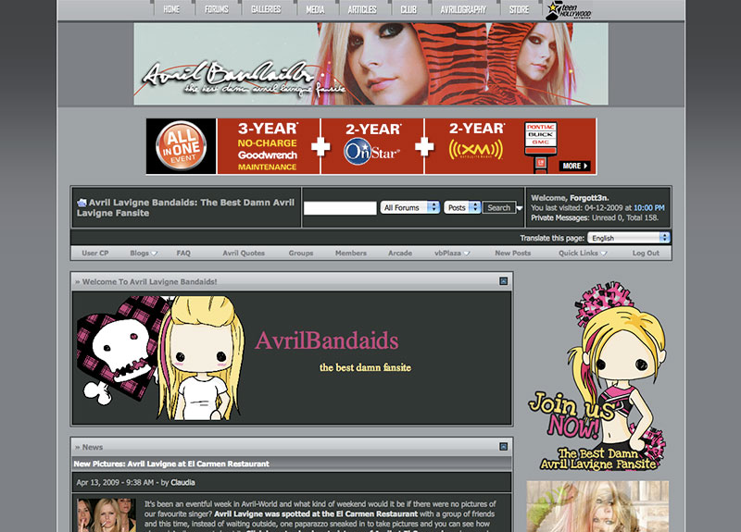Expand the Quick Links dropdown menu
This screenshot has height=532, width=741.
pos(583,253)
